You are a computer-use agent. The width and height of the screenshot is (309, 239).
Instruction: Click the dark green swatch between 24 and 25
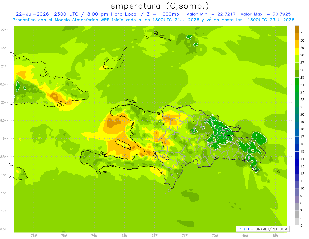pyautogui.click(x=297, y=81)
